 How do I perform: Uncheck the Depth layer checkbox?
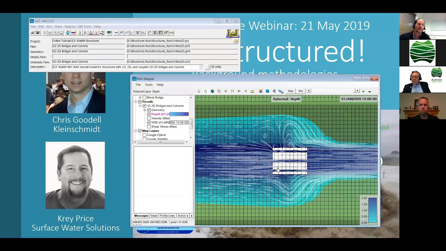[149, 114]
